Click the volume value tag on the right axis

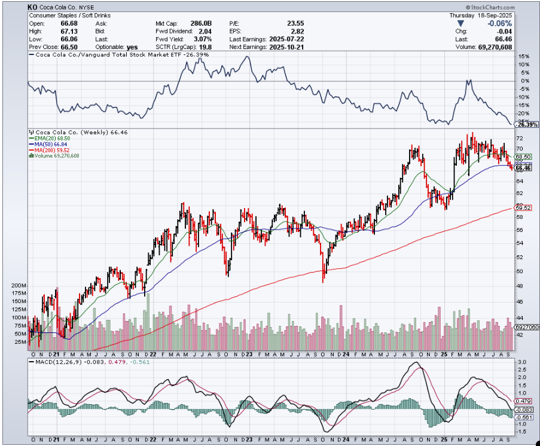coord(526,327)
